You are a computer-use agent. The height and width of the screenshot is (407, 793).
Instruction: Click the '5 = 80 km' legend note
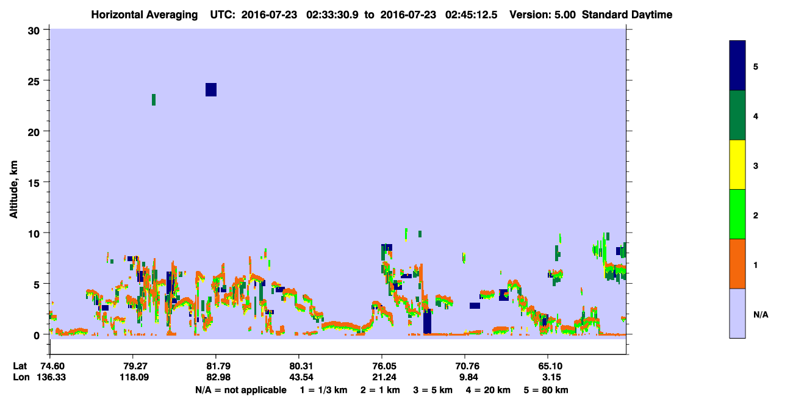546,390
